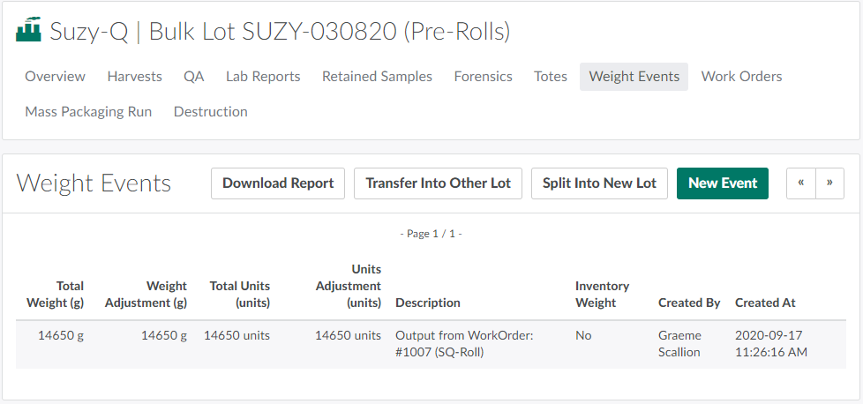Switch to the Totes tab
The image size is (863, 404).
coord(551,77)
